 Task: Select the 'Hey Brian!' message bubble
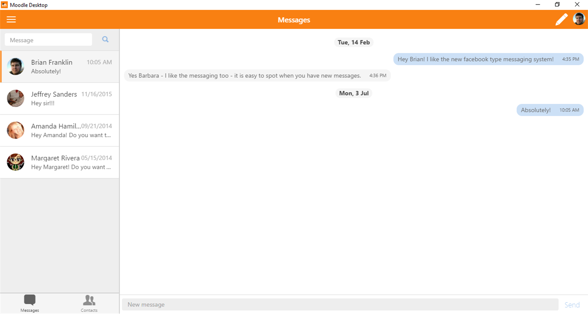pyautogui.click(x=488, y=59)
